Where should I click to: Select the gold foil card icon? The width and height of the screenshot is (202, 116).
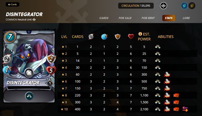pyautogui.click(x=192, y=6)
